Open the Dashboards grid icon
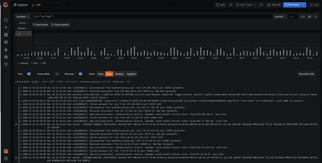 click(x=6, y=35)
